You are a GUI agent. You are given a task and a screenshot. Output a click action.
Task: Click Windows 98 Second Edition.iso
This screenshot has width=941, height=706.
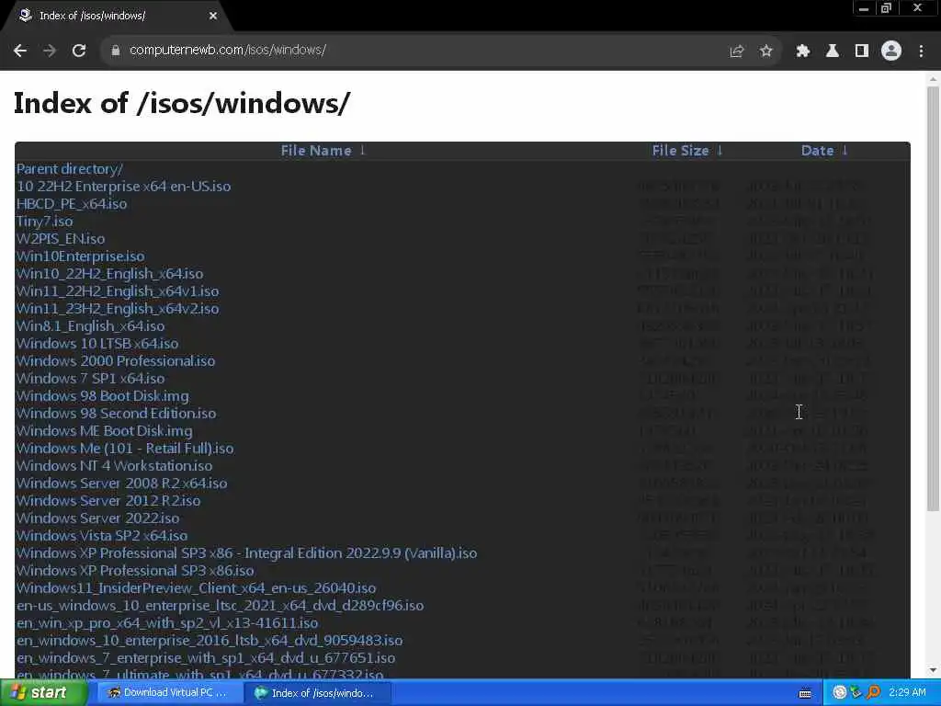(x=117, y=414)
